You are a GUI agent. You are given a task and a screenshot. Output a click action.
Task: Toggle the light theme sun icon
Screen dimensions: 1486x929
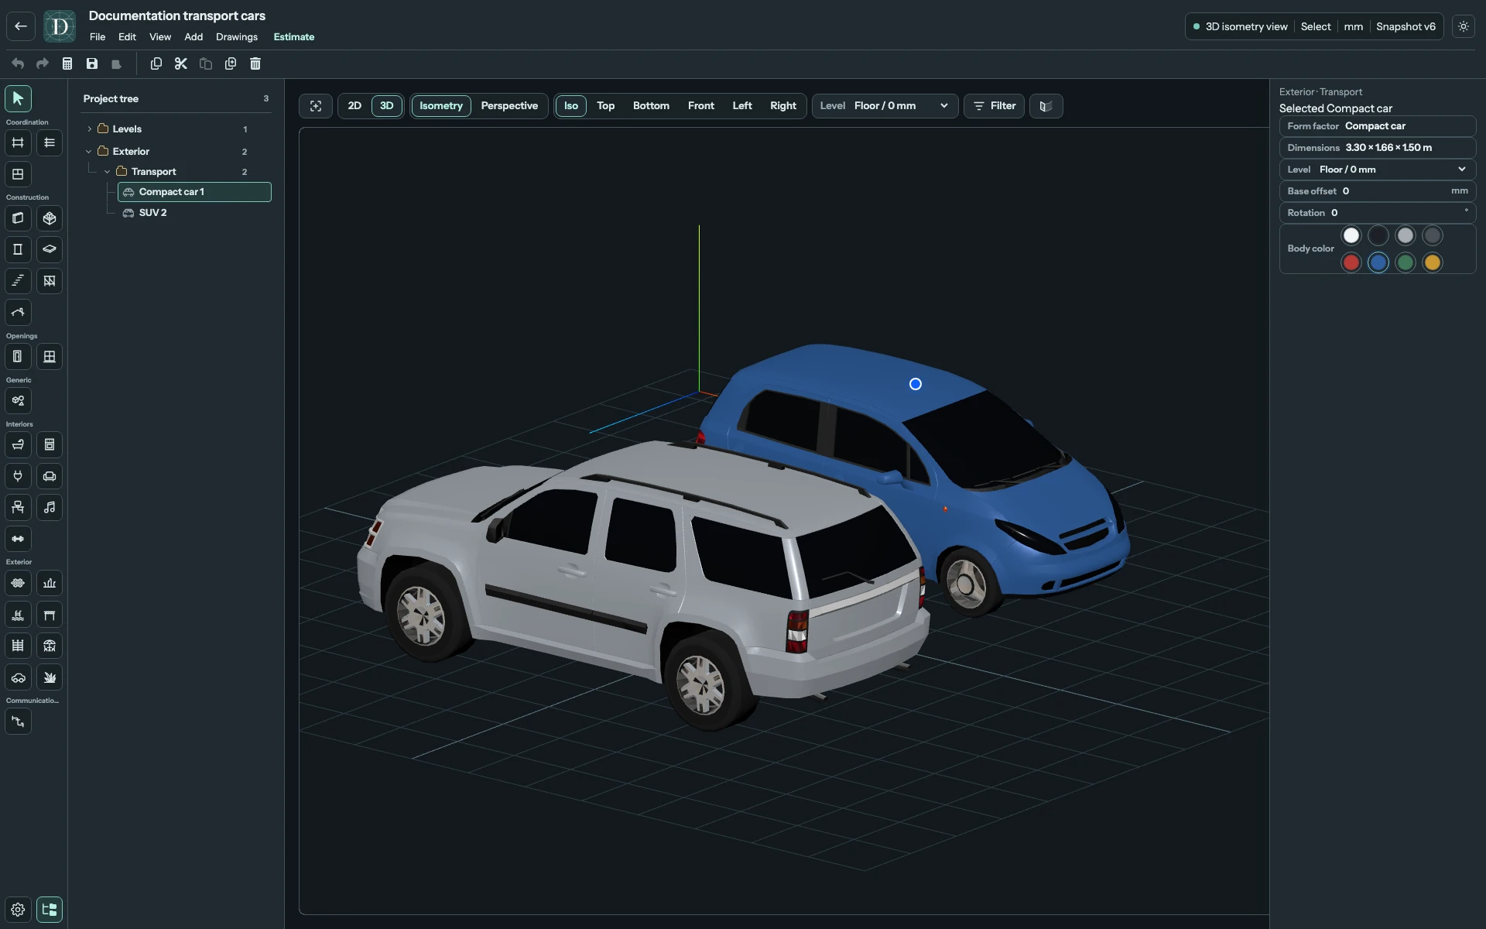click(x=1464, y=26)
